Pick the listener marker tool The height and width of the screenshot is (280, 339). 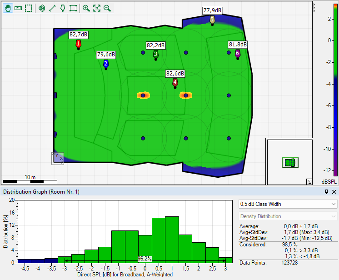(x=63, y=8)
